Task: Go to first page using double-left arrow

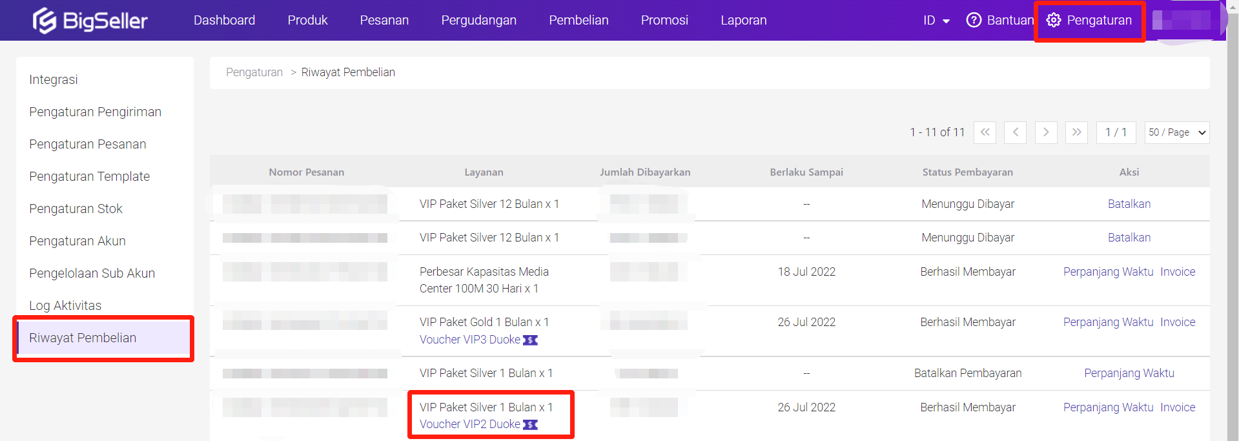Action: [x=985, y=132]
